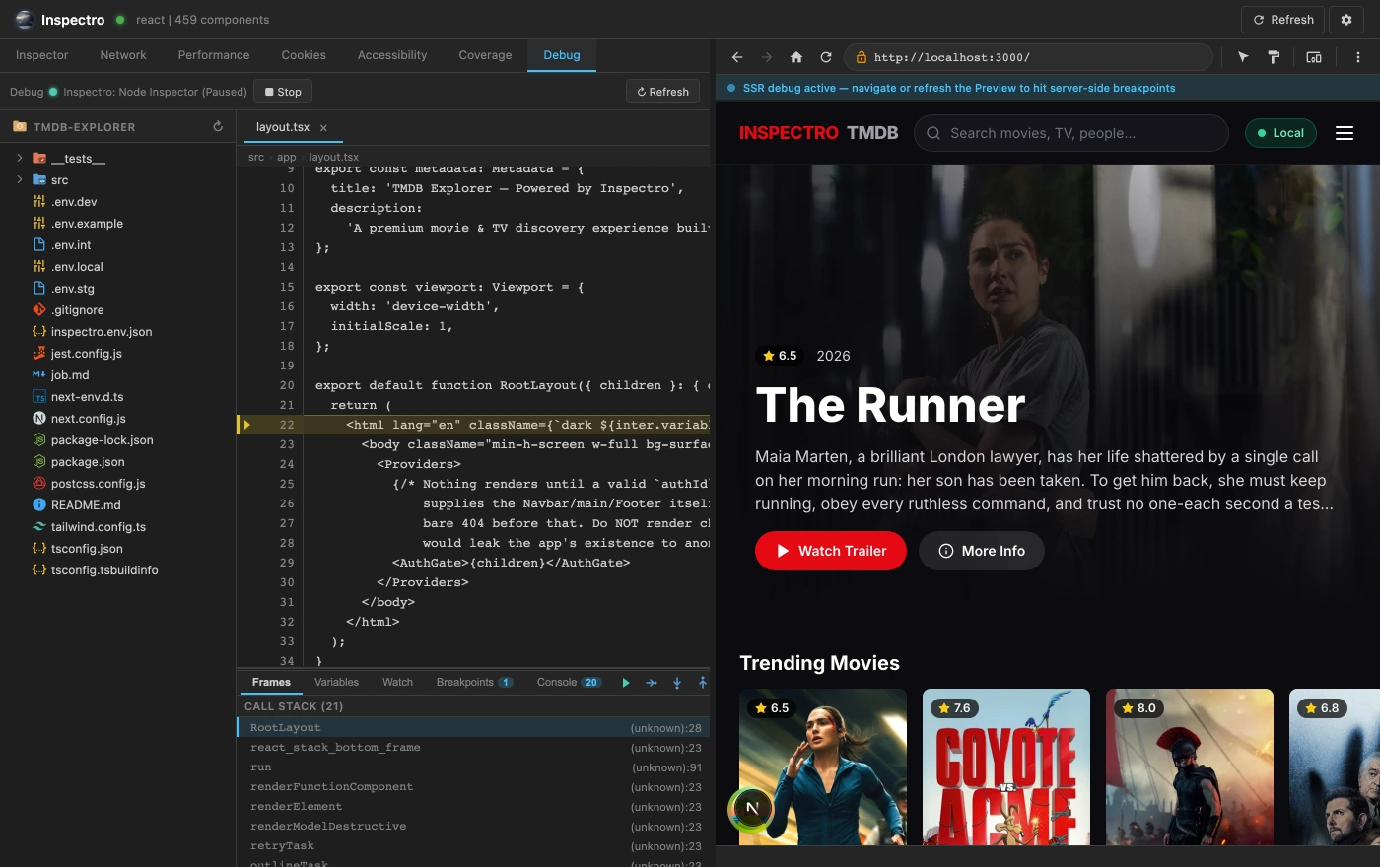This screenshot has width=1380, height=867.
Task: Focus the Search movies, TV, people field
Action: coord(1071,133)
